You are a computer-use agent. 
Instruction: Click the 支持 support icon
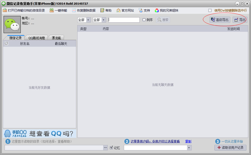point(140,11)
